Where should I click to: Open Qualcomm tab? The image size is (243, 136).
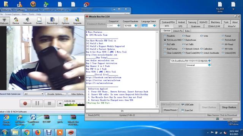(196, 26)
